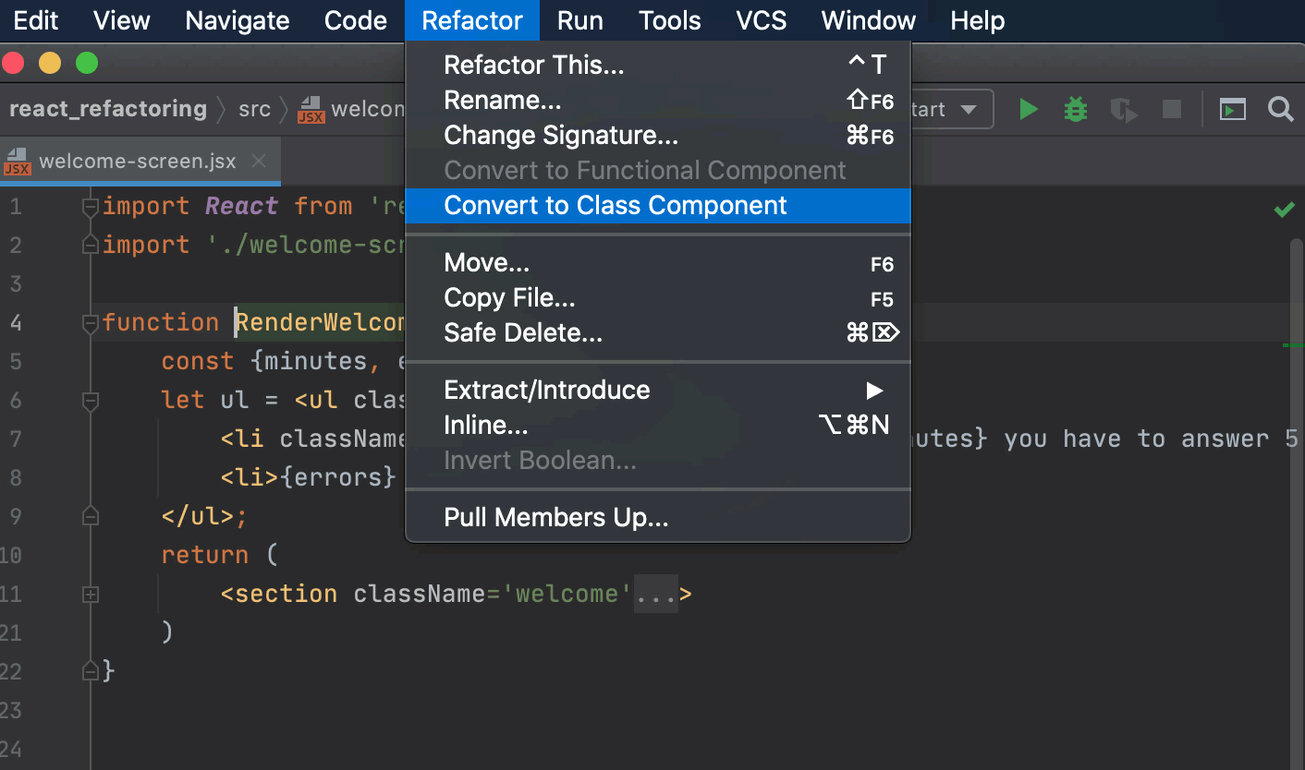
Task: Click the react_refactoring project breadcrumb
Action: pyautogui.click(x=107, y=109)
